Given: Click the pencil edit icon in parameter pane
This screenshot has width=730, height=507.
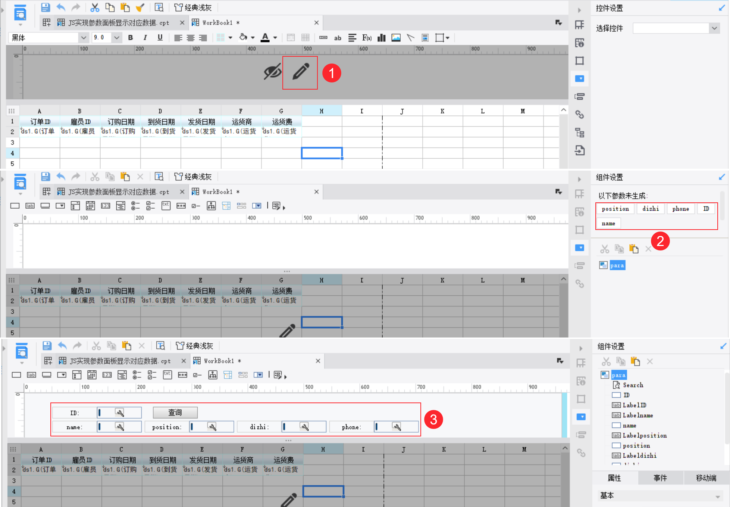Looking at the screenshot, I should 300,72.
